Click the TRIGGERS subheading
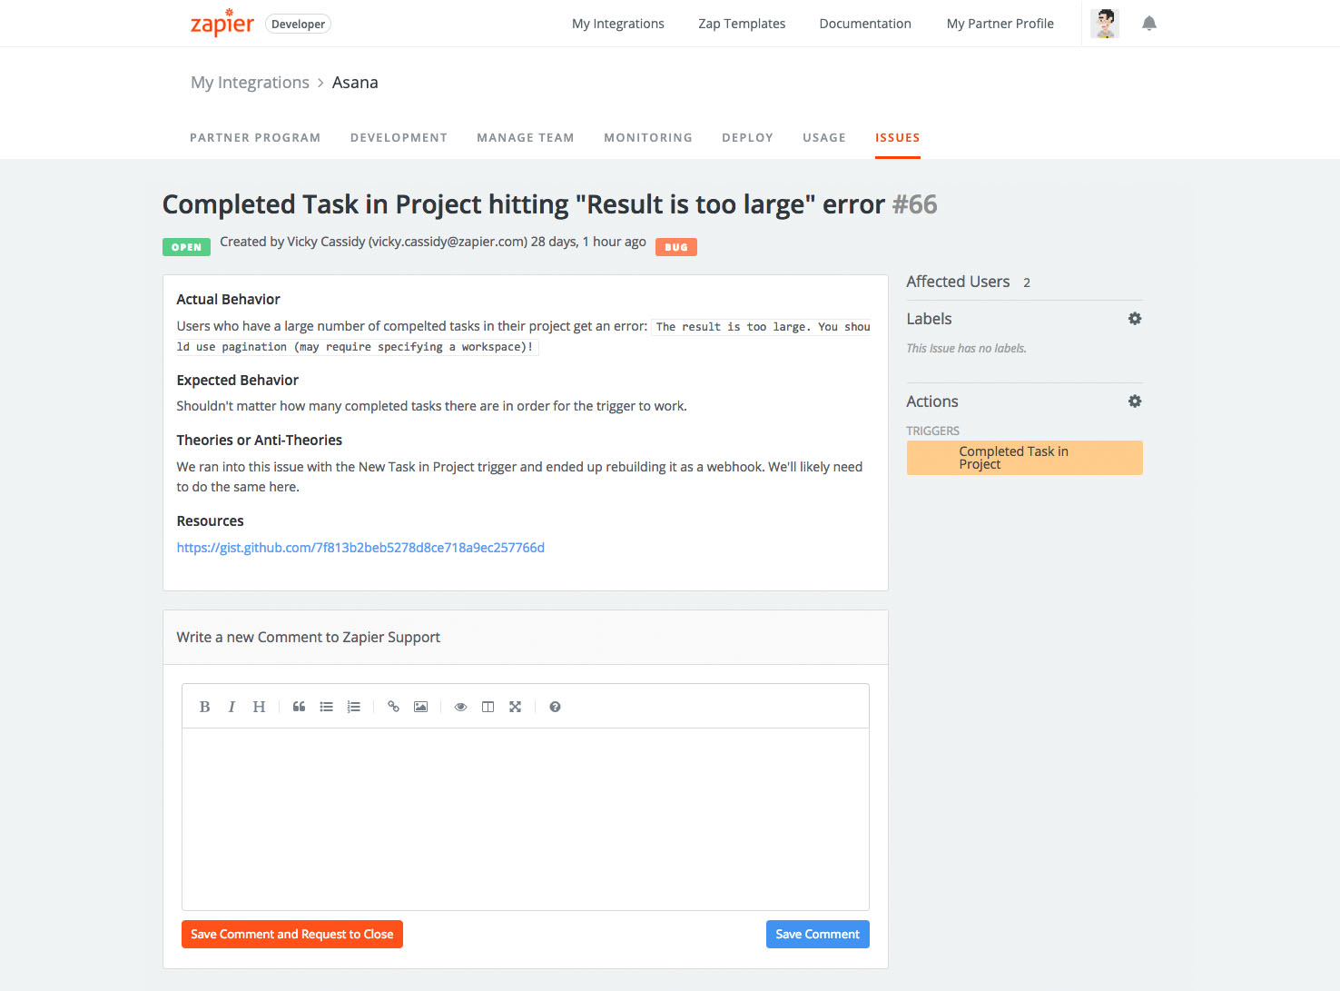Image resolution: width=1340 pixels, height=991 pixels. click(x=932, y=431)
